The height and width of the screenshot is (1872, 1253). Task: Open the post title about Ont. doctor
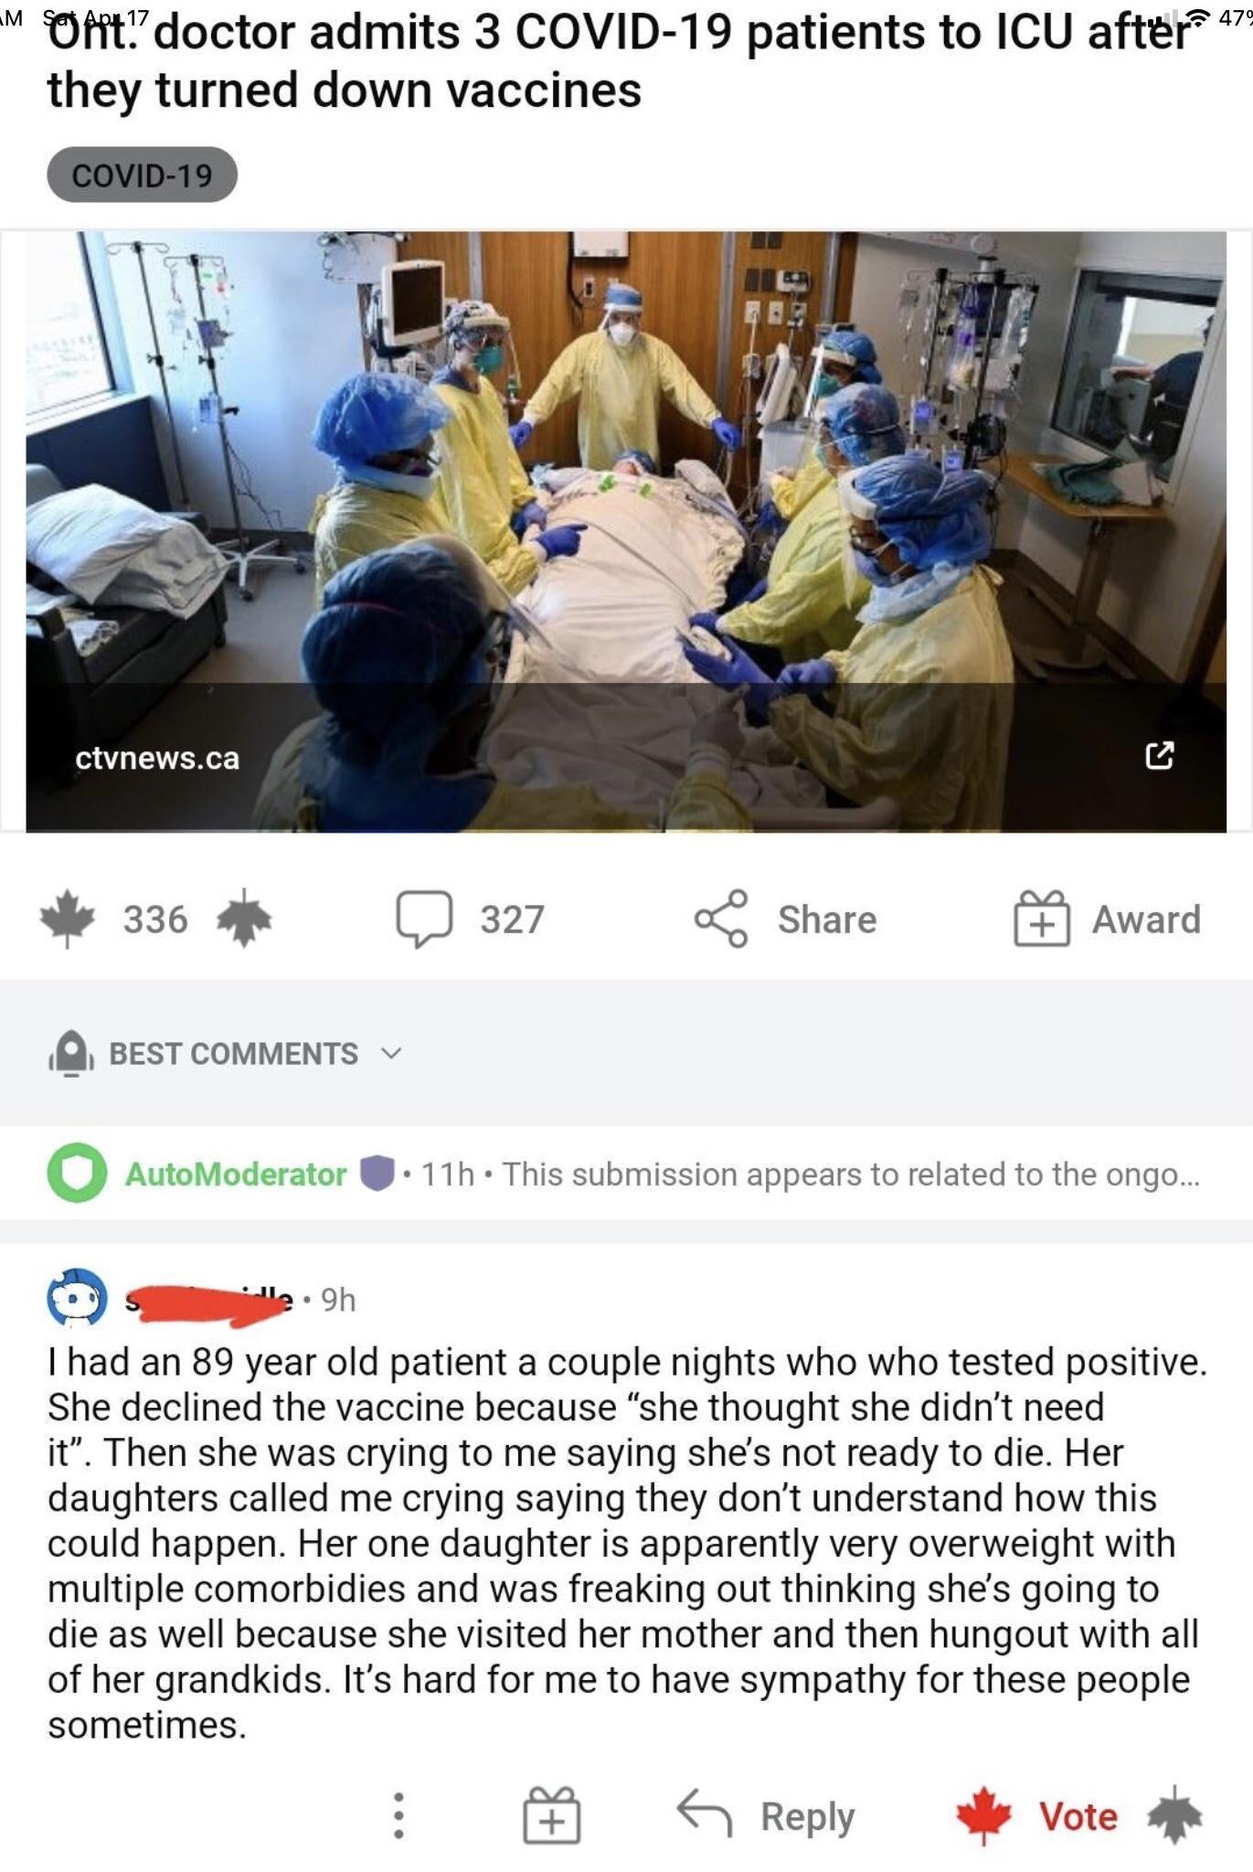(x=619, y=61)
